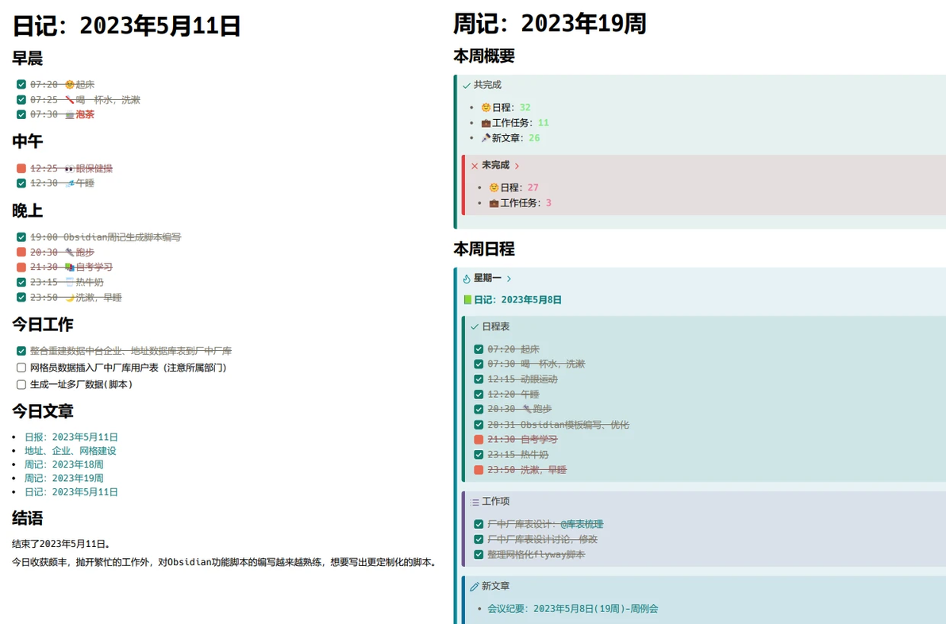Click the pencil icon next to 新文章
The height and width of the screenshot is (624, 946).
[x=475, y=587]
